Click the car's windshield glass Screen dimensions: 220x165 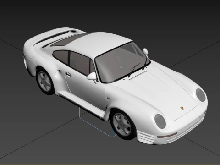tap(122, 63)
